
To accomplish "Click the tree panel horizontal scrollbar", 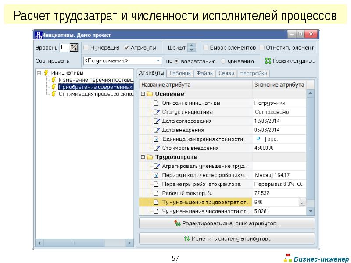I will coord(83,243).
